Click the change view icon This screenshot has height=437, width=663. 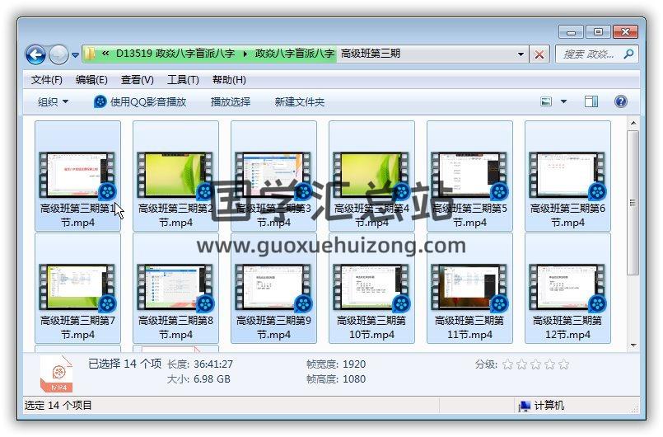(x=546, y=101)
